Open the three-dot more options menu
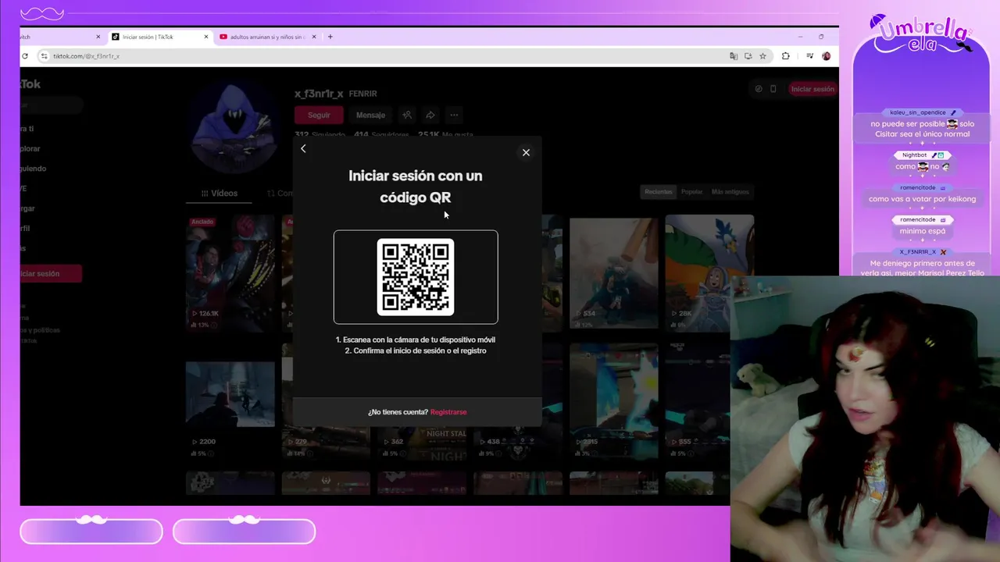The width and height of the screenshot is (1000, 562). click(454, 115)
